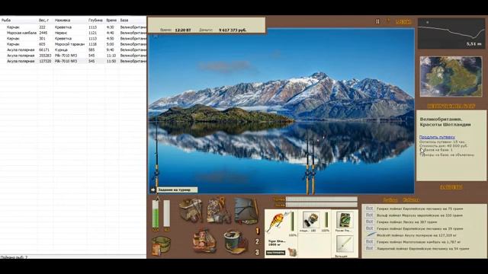Select the Керчак 222 row
Viewport: 488px width, 274px height.
[73, 27]
